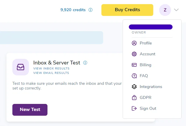Click the Z user avatar

165,10
